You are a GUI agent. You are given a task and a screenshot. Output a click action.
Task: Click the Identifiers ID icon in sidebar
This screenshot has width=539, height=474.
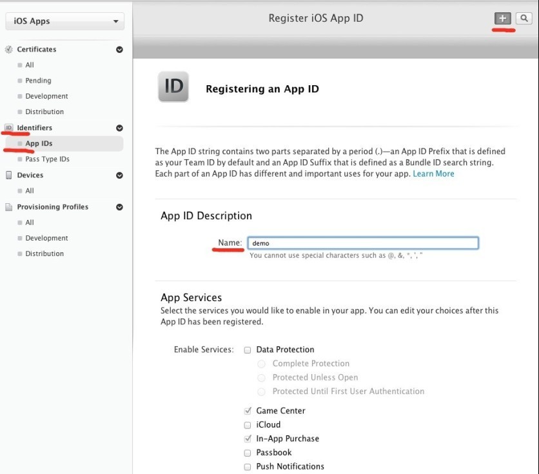click(x=9, y=128)
